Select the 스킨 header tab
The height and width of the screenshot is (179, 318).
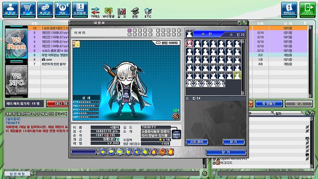click(207, 34)
